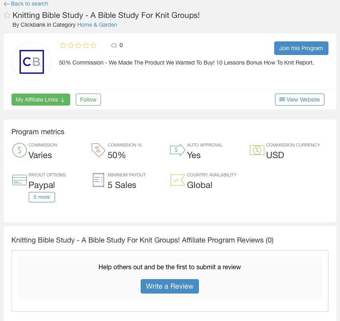340x321 pixels.
Task: Click the Clickbank CB logo thumbnail
Action: point(31,61)
